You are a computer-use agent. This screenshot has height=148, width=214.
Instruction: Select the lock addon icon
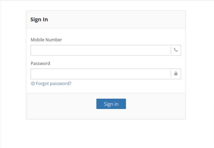coord(176,73)
